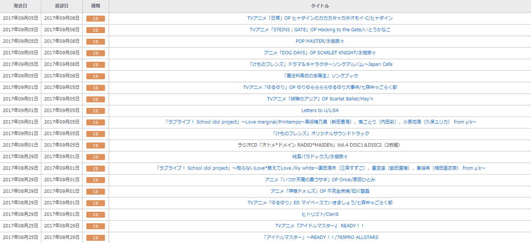Click the CD badge in the STEINS;GATE row
Viewport: 531px width, 243px height.
(x=95, y=30)
